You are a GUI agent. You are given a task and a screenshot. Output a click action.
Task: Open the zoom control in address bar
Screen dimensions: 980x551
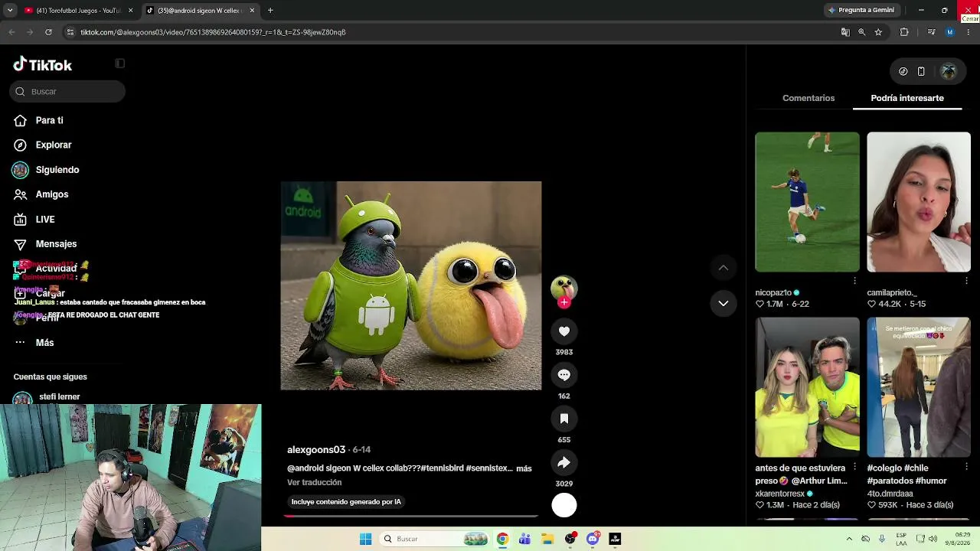[x=862, y=32]
